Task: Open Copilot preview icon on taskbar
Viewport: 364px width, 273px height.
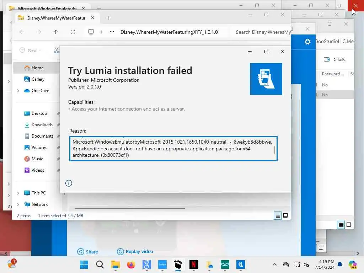Action: (x=353, y=264)
